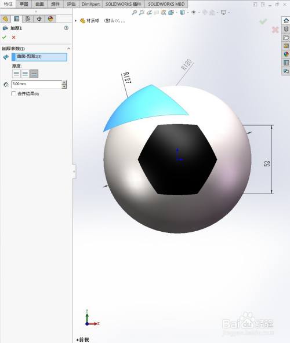290x343 pixels.
Task: Click the black hexagon face on sphere
Action: pyautogui.click(x=177, y=159)
